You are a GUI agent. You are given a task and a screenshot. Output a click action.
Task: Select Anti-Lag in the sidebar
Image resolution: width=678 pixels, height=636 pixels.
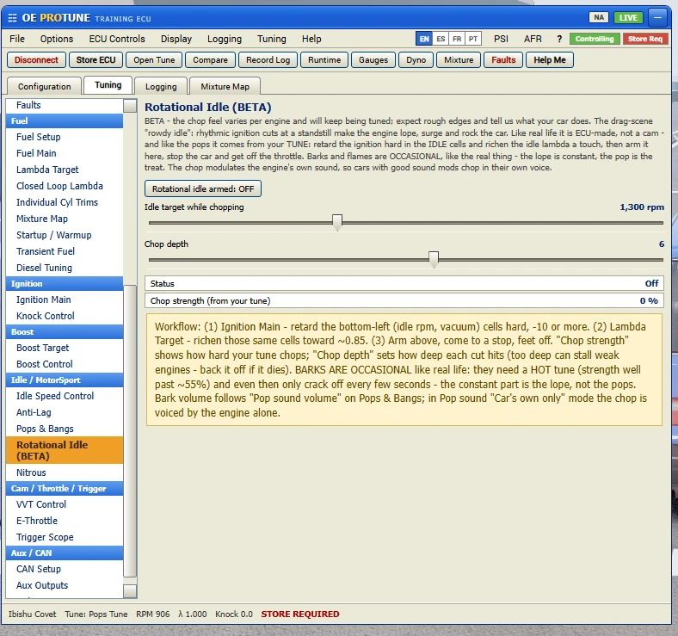click(65, 412)
